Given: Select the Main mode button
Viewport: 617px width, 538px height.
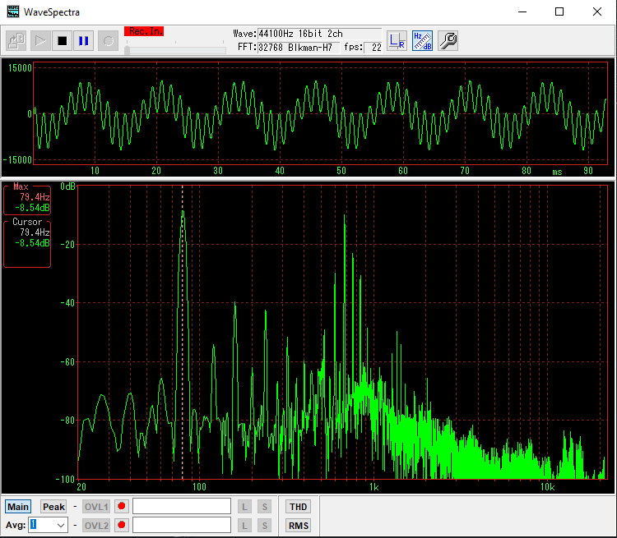Looking at the screenshot, I should tap(18, 507).
